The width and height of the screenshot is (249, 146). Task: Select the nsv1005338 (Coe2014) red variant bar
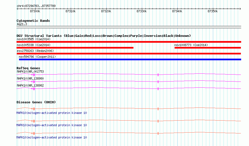(75, 48)
